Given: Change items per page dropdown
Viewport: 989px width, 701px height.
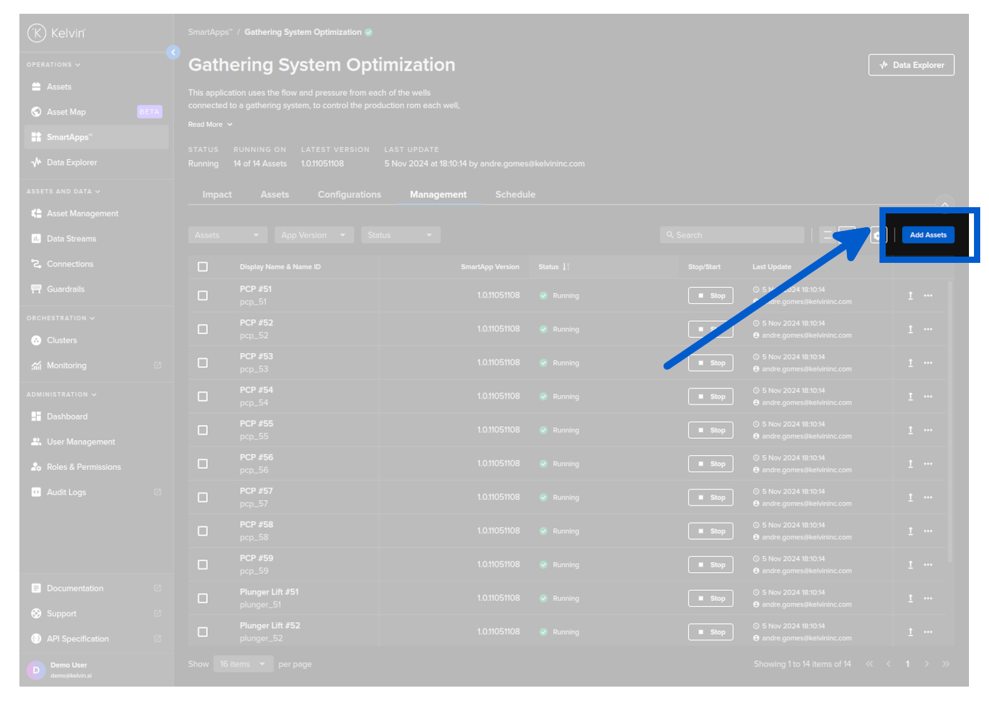Looking at the screenshot, I should (x=243, y=664).
